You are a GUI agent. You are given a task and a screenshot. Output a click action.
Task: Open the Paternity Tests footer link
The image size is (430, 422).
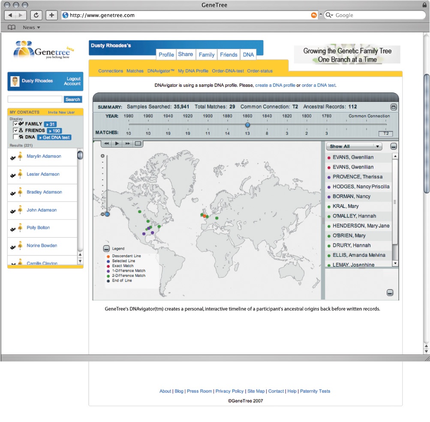[315, 391]
